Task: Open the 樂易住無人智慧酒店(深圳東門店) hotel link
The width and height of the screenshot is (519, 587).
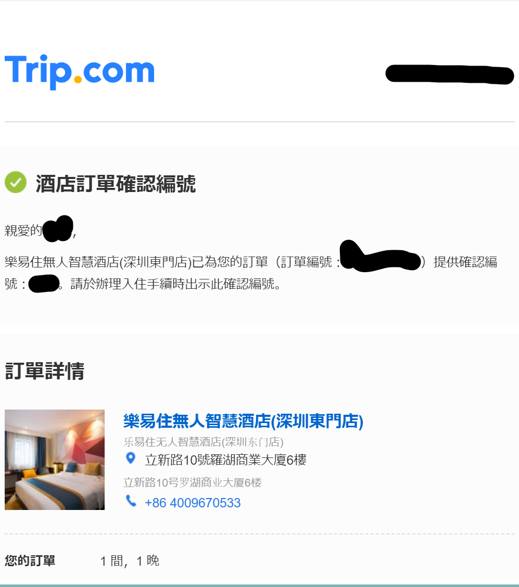Action: point(244,421)
